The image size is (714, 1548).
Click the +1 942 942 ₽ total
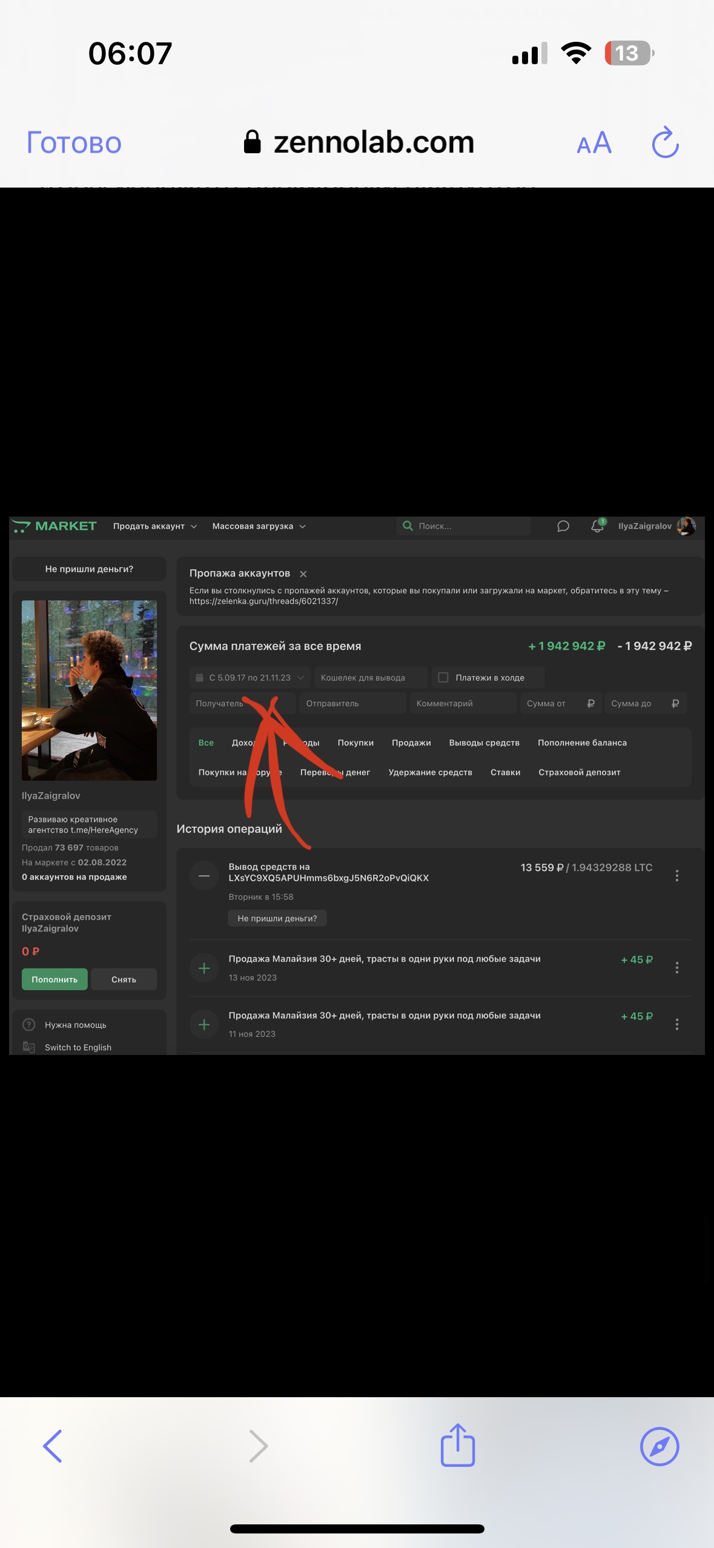(566, 646)
